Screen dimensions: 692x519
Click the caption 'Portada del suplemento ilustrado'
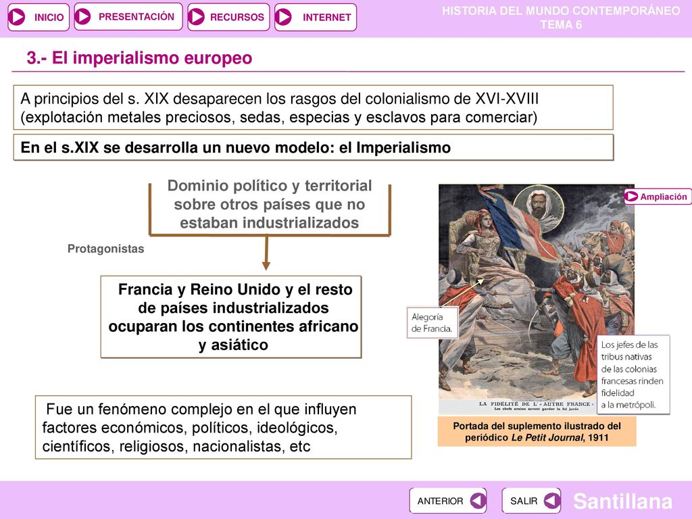pyautogui.click(x=537, y=432)
